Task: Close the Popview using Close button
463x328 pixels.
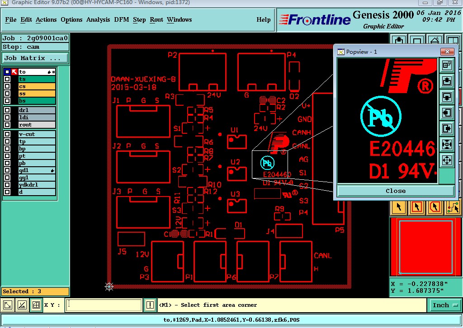Action: pos(395,191)
